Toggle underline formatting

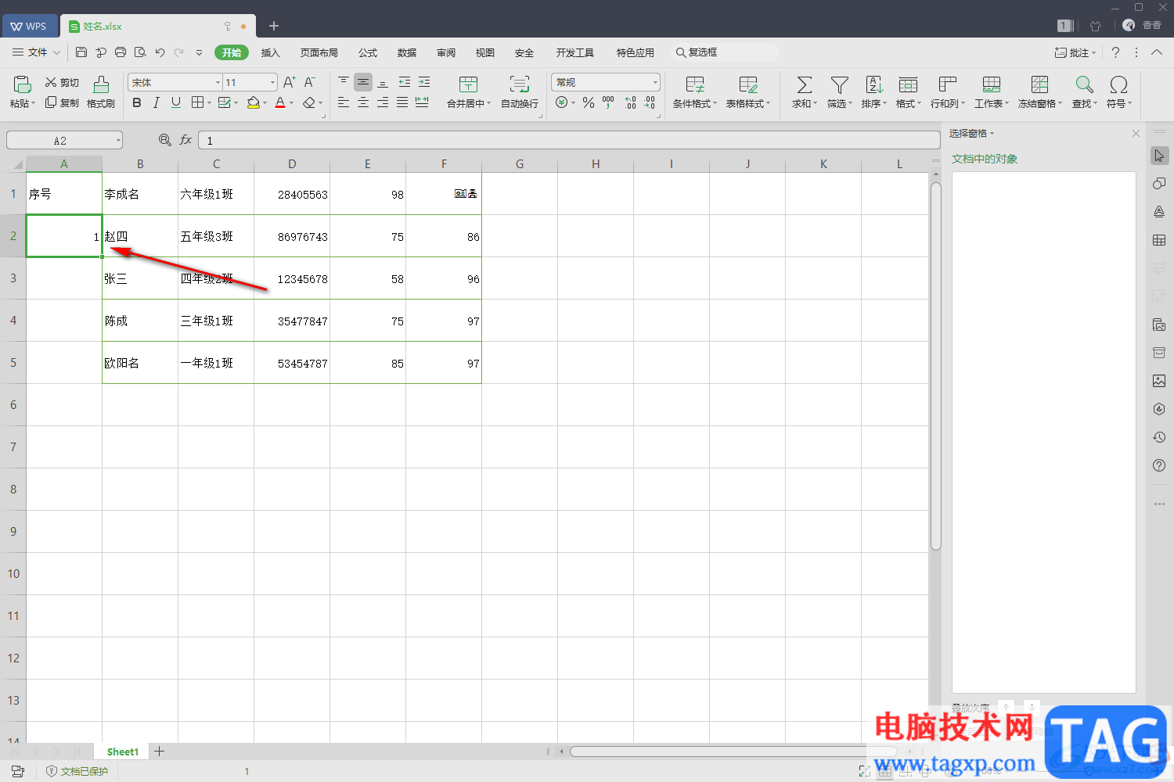tap(176, 102)
